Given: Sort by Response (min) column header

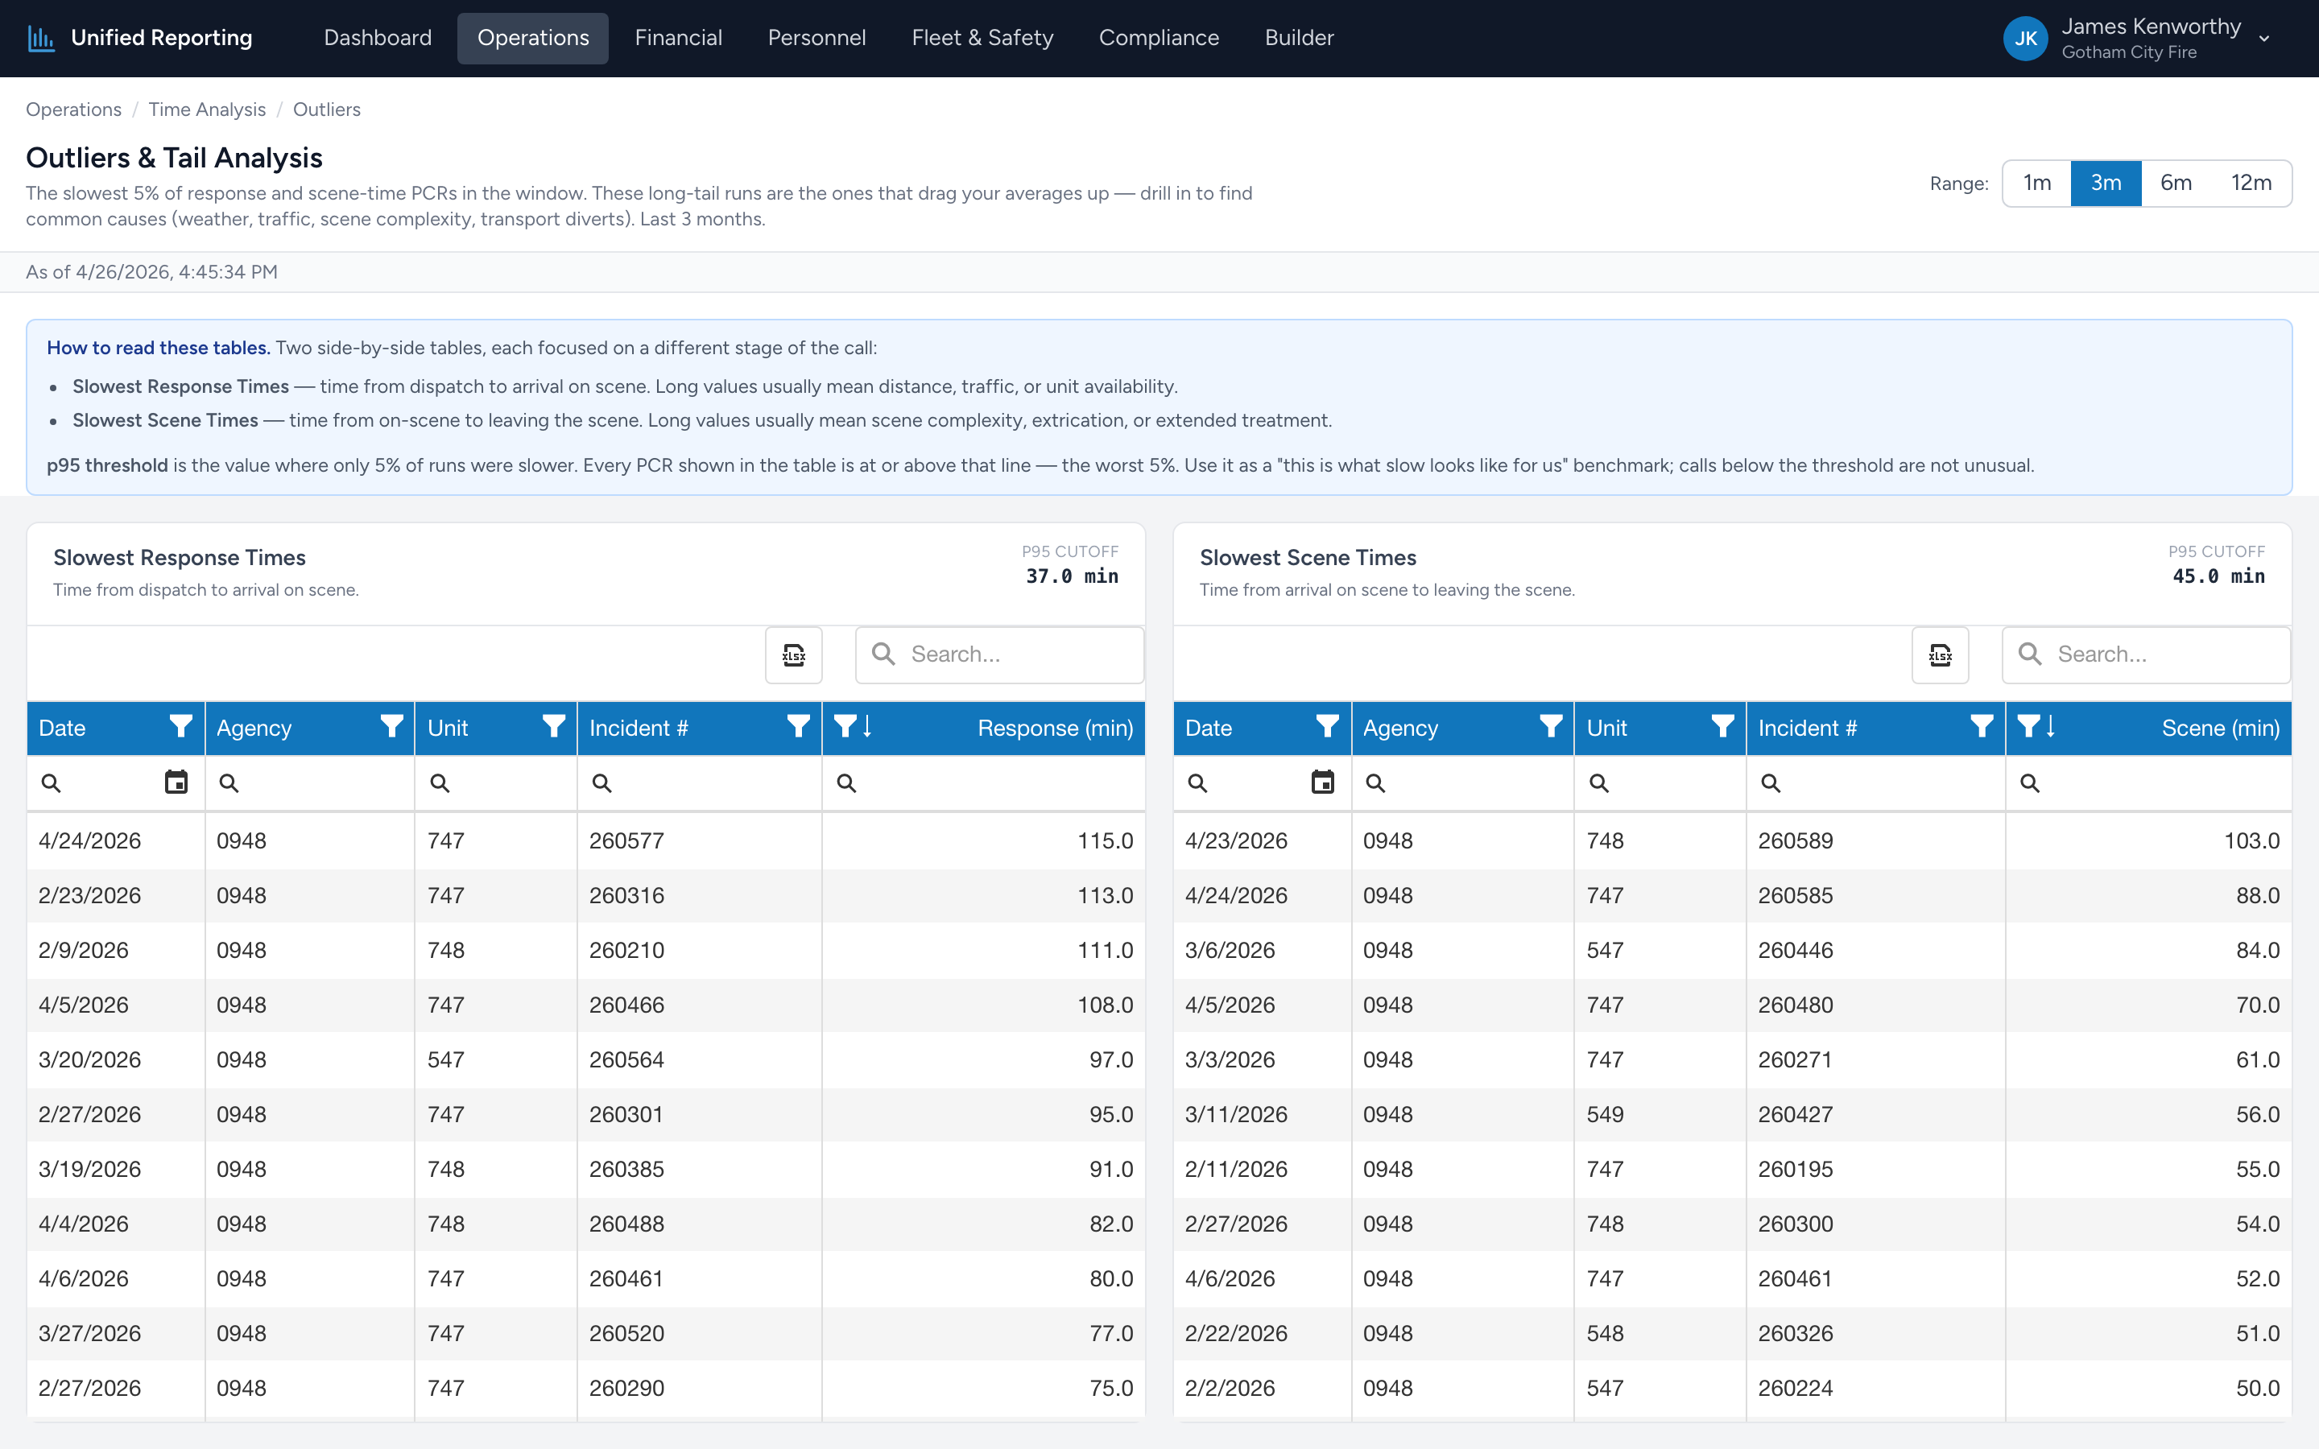Looking at the screenshot, I should click(x=1055, y=728).
